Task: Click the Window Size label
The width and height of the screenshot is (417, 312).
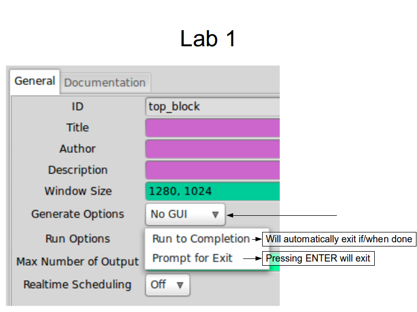Action: [78, 191]
